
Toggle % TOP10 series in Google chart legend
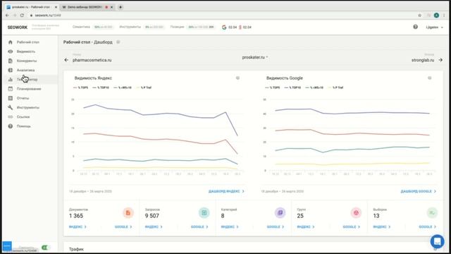(293, 87)
